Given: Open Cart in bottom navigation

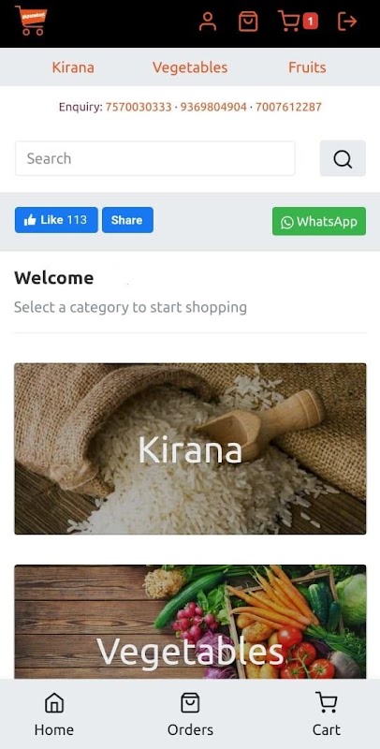Looking at the screenshot, I should click(327, 714).
